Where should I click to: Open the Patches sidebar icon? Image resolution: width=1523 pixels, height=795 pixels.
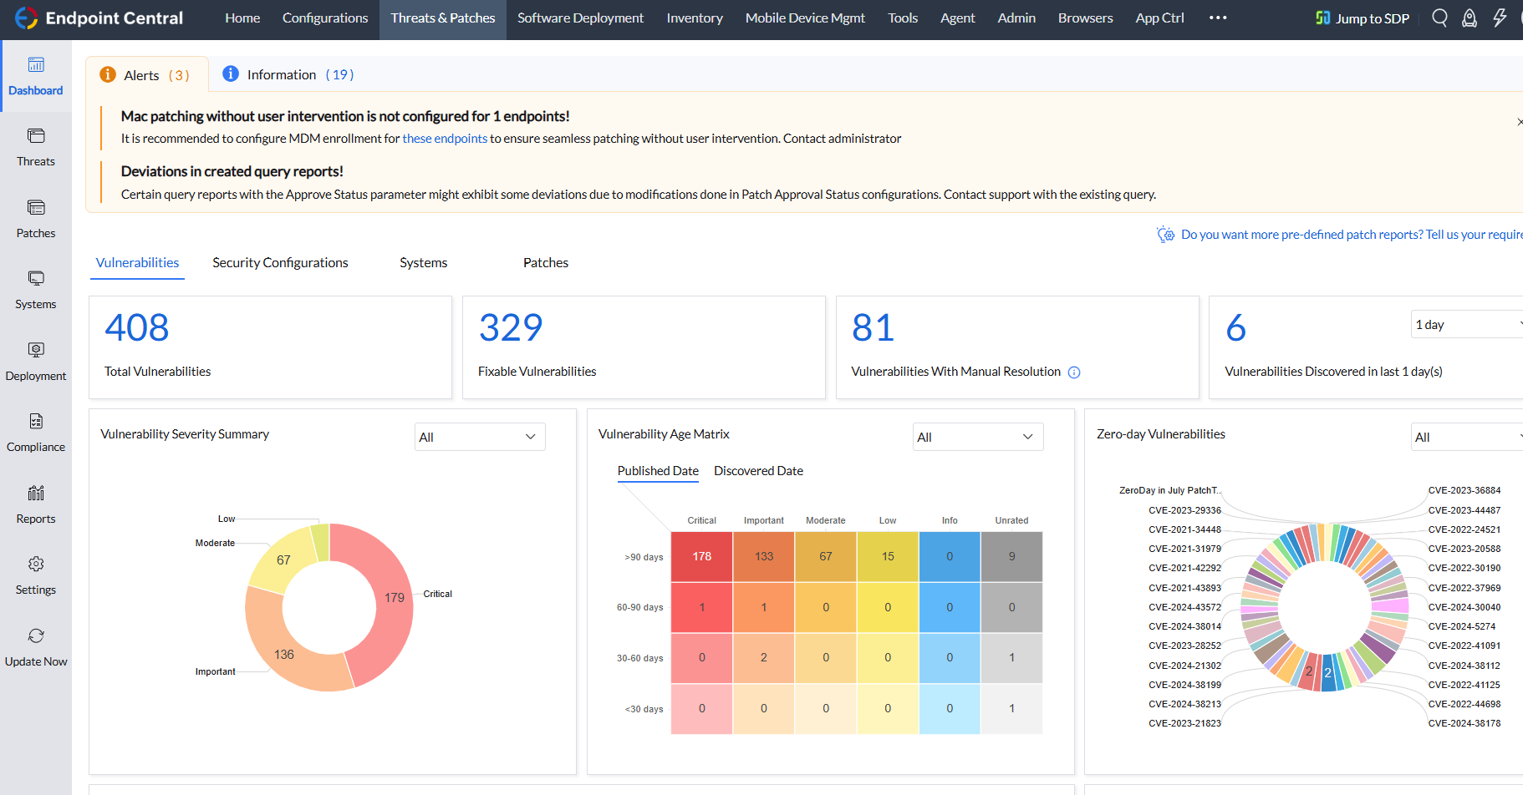[36, 208]
